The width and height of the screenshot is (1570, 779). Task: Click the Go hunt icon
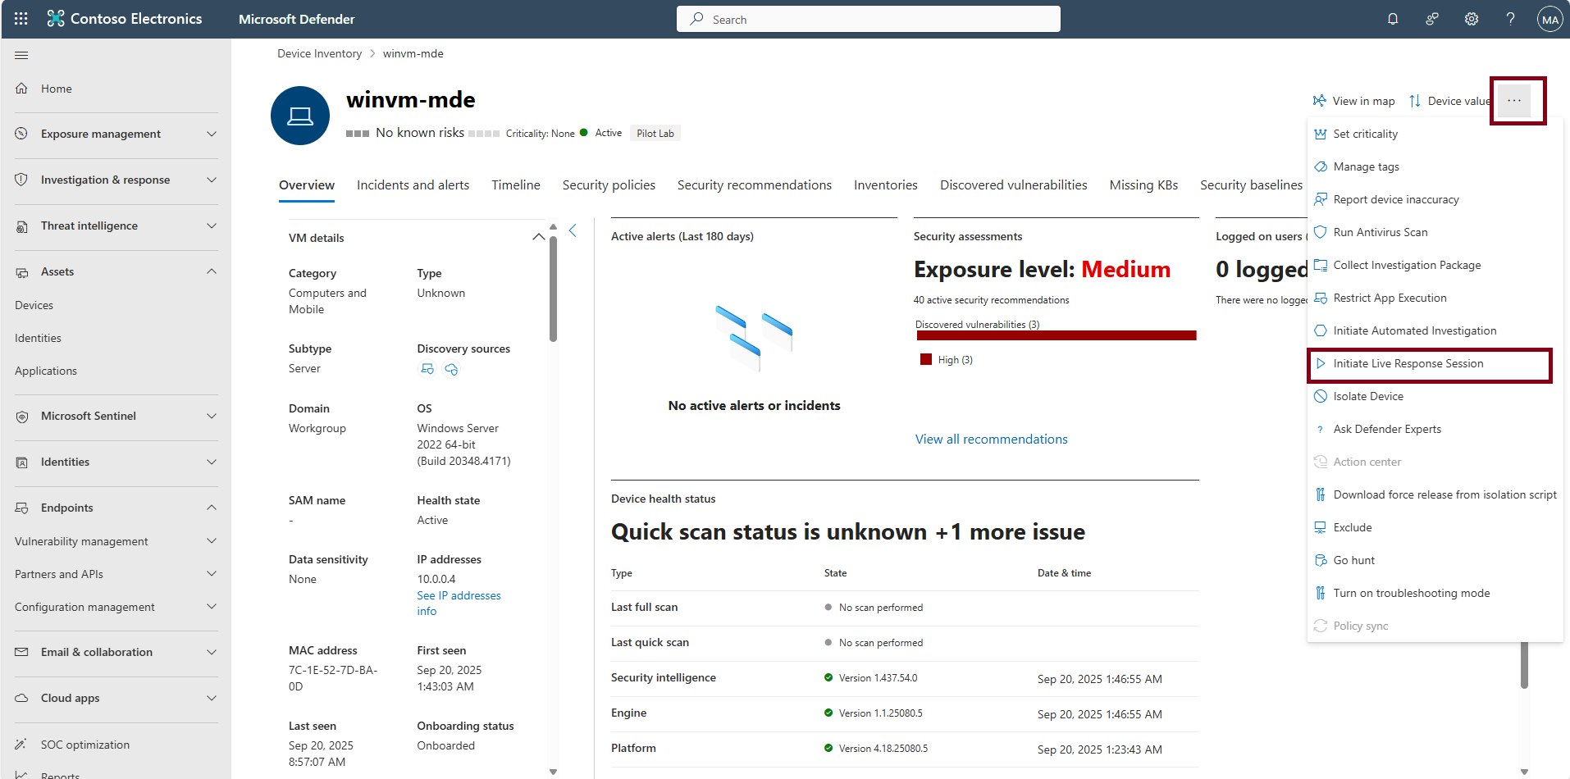1321,560
